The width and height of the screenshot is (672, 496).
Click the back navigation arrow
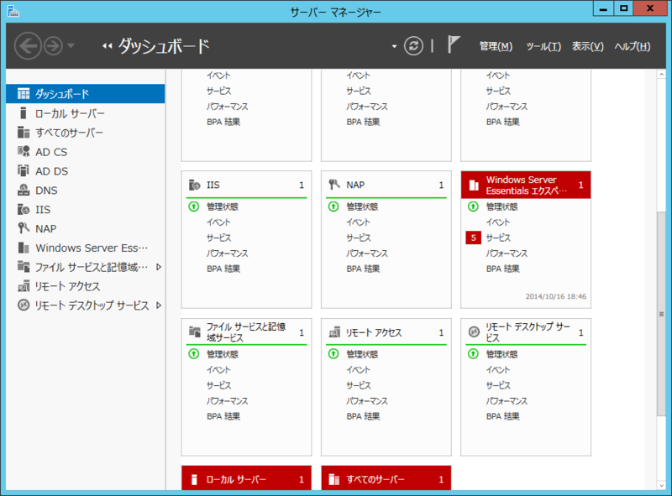coord(25,46)
